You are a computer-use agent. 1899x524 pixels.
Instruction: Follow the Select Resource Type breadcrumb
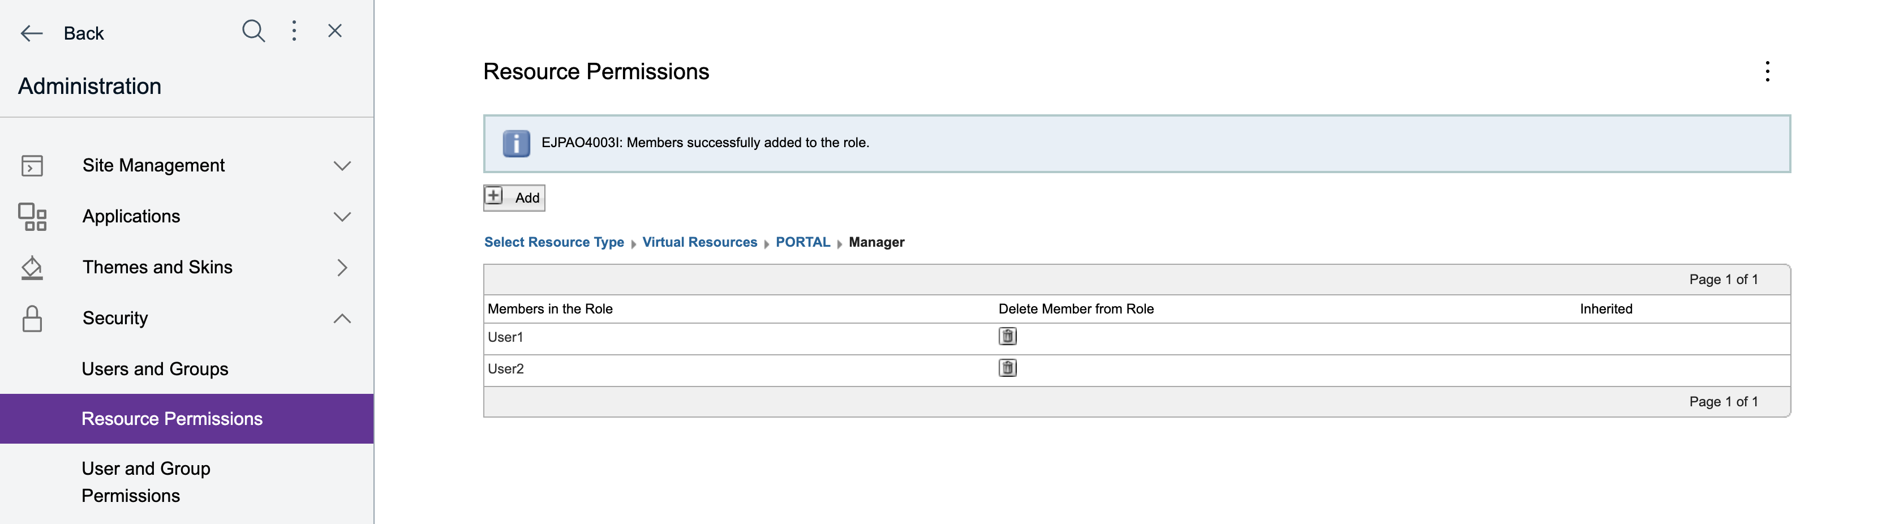[x=553, y=242]
